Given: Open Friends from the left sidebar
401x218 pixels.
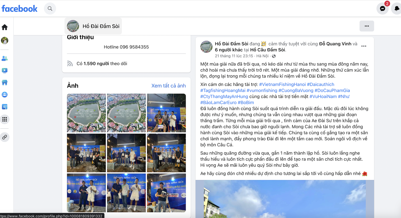Looking at the screenshot, I should [x=5, y=58].
